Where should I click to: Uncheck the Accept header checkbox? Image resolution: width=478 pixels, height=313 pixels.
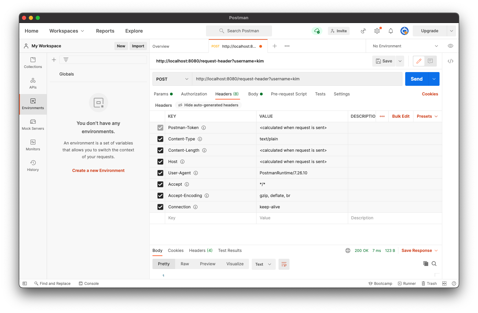(160, 184)
